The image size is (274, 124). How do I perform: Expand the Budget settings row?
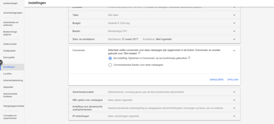(x=154, y=23)
